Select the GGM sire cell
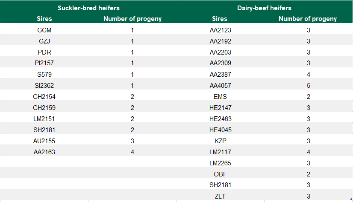 (x=44, y=30)
